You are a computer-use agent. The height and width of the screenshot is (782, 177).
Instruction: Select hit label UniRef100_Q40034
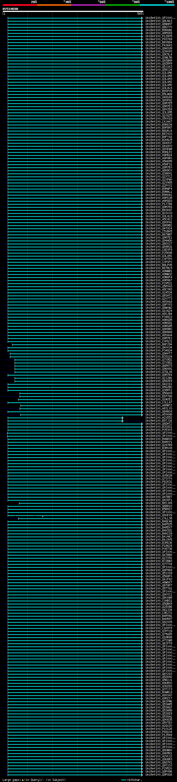[159, 347]
